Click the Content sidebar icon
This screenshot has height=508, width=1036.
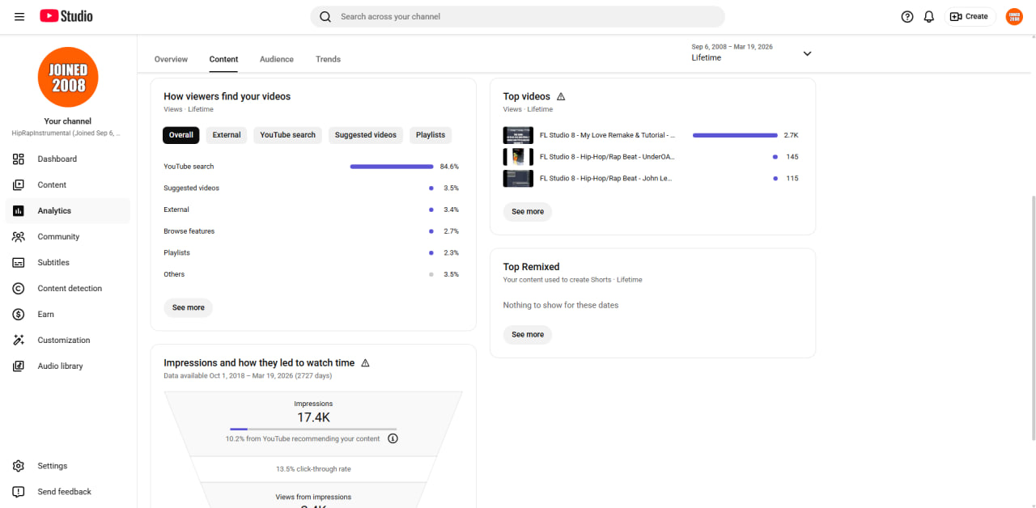[x=19, y=184]
